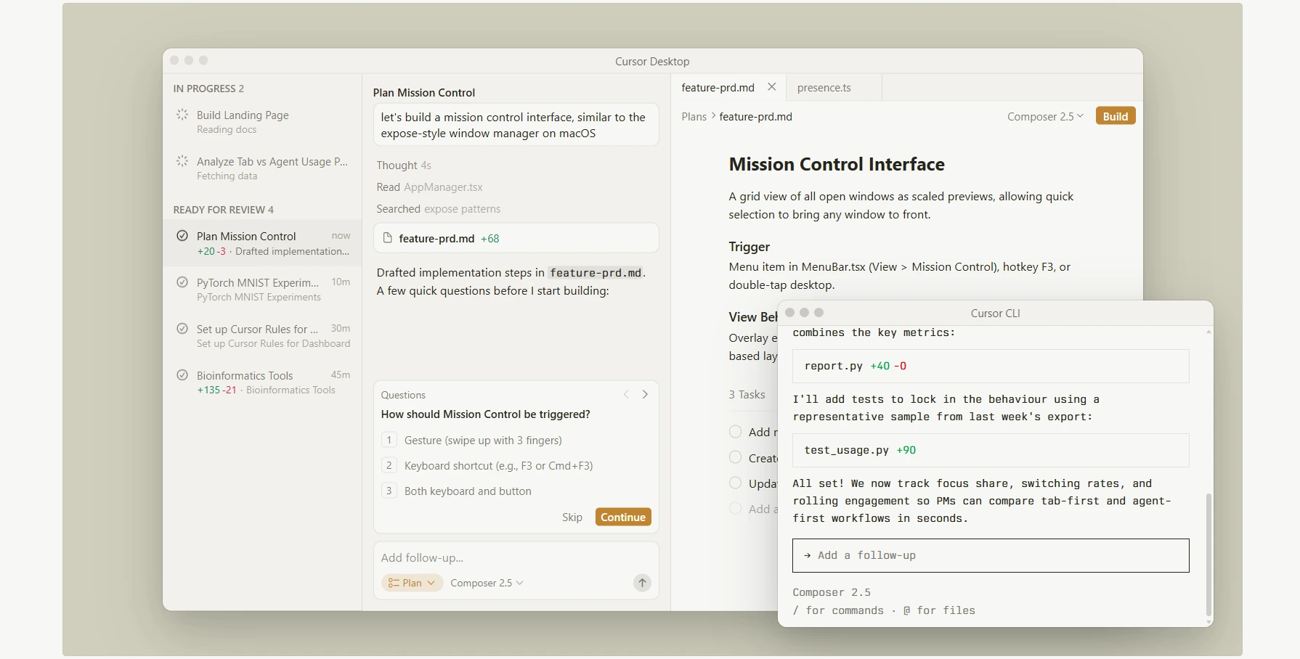Open the Build Landing Page task
Image resolution: width=1300 pixels, height=659 pixels.
click(262, 122)
